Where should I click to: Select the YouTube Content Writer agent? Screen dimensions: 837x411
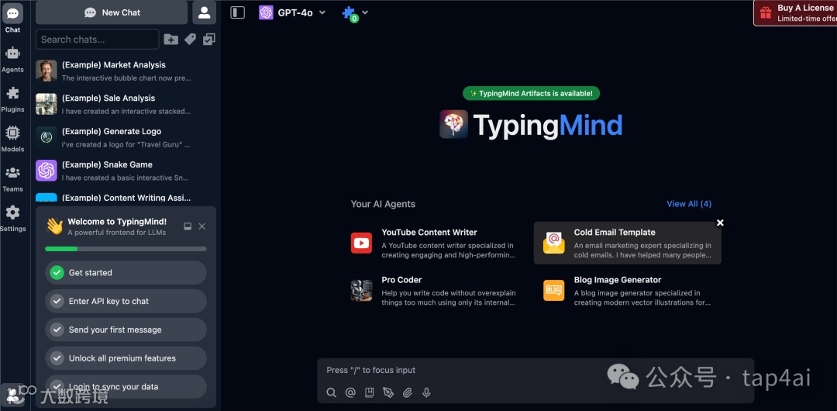pyautogui.click(x=434, y=243)
